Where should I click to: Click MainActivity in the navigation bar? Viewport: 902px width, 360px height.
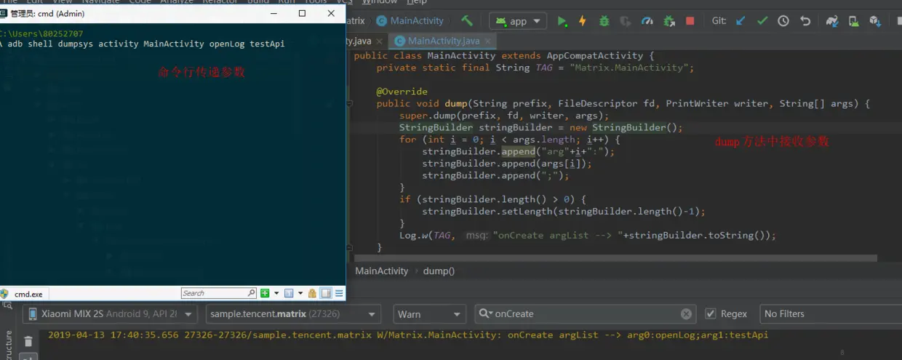tap(410, 21)
